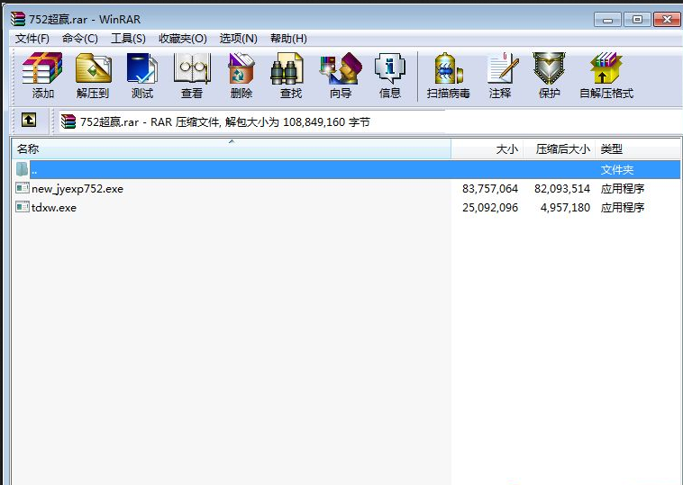Open the Find (查找) binoculars tool
This screenshot has width=683, height=485.
coord(287,68)
